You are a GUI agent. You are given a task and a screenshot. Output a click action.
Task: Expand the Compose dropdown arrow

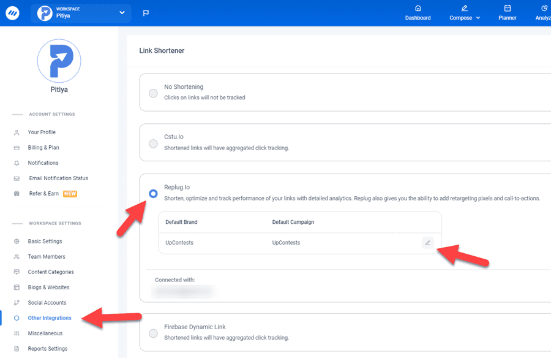pyautogui.click(x=478, y=18)
